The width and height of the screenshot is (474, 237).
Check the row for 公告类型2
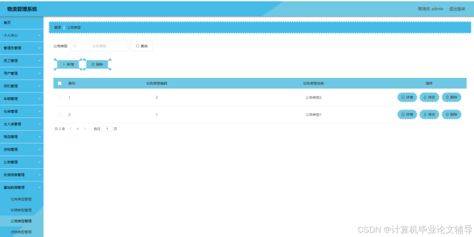click(x=60, y=97)
